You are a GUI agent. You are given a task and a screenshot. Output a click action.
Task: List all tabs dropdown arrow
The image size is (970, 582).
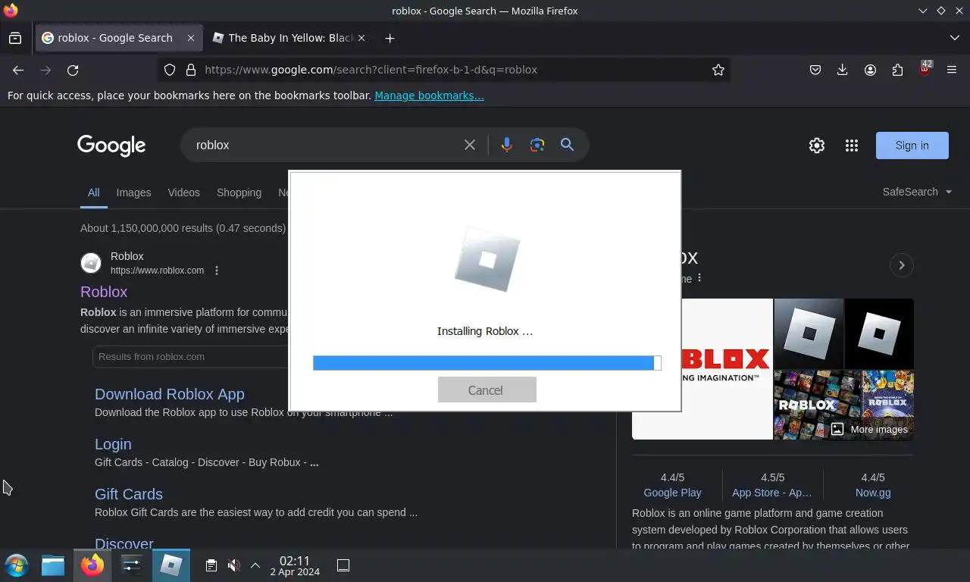coord(954,38)
